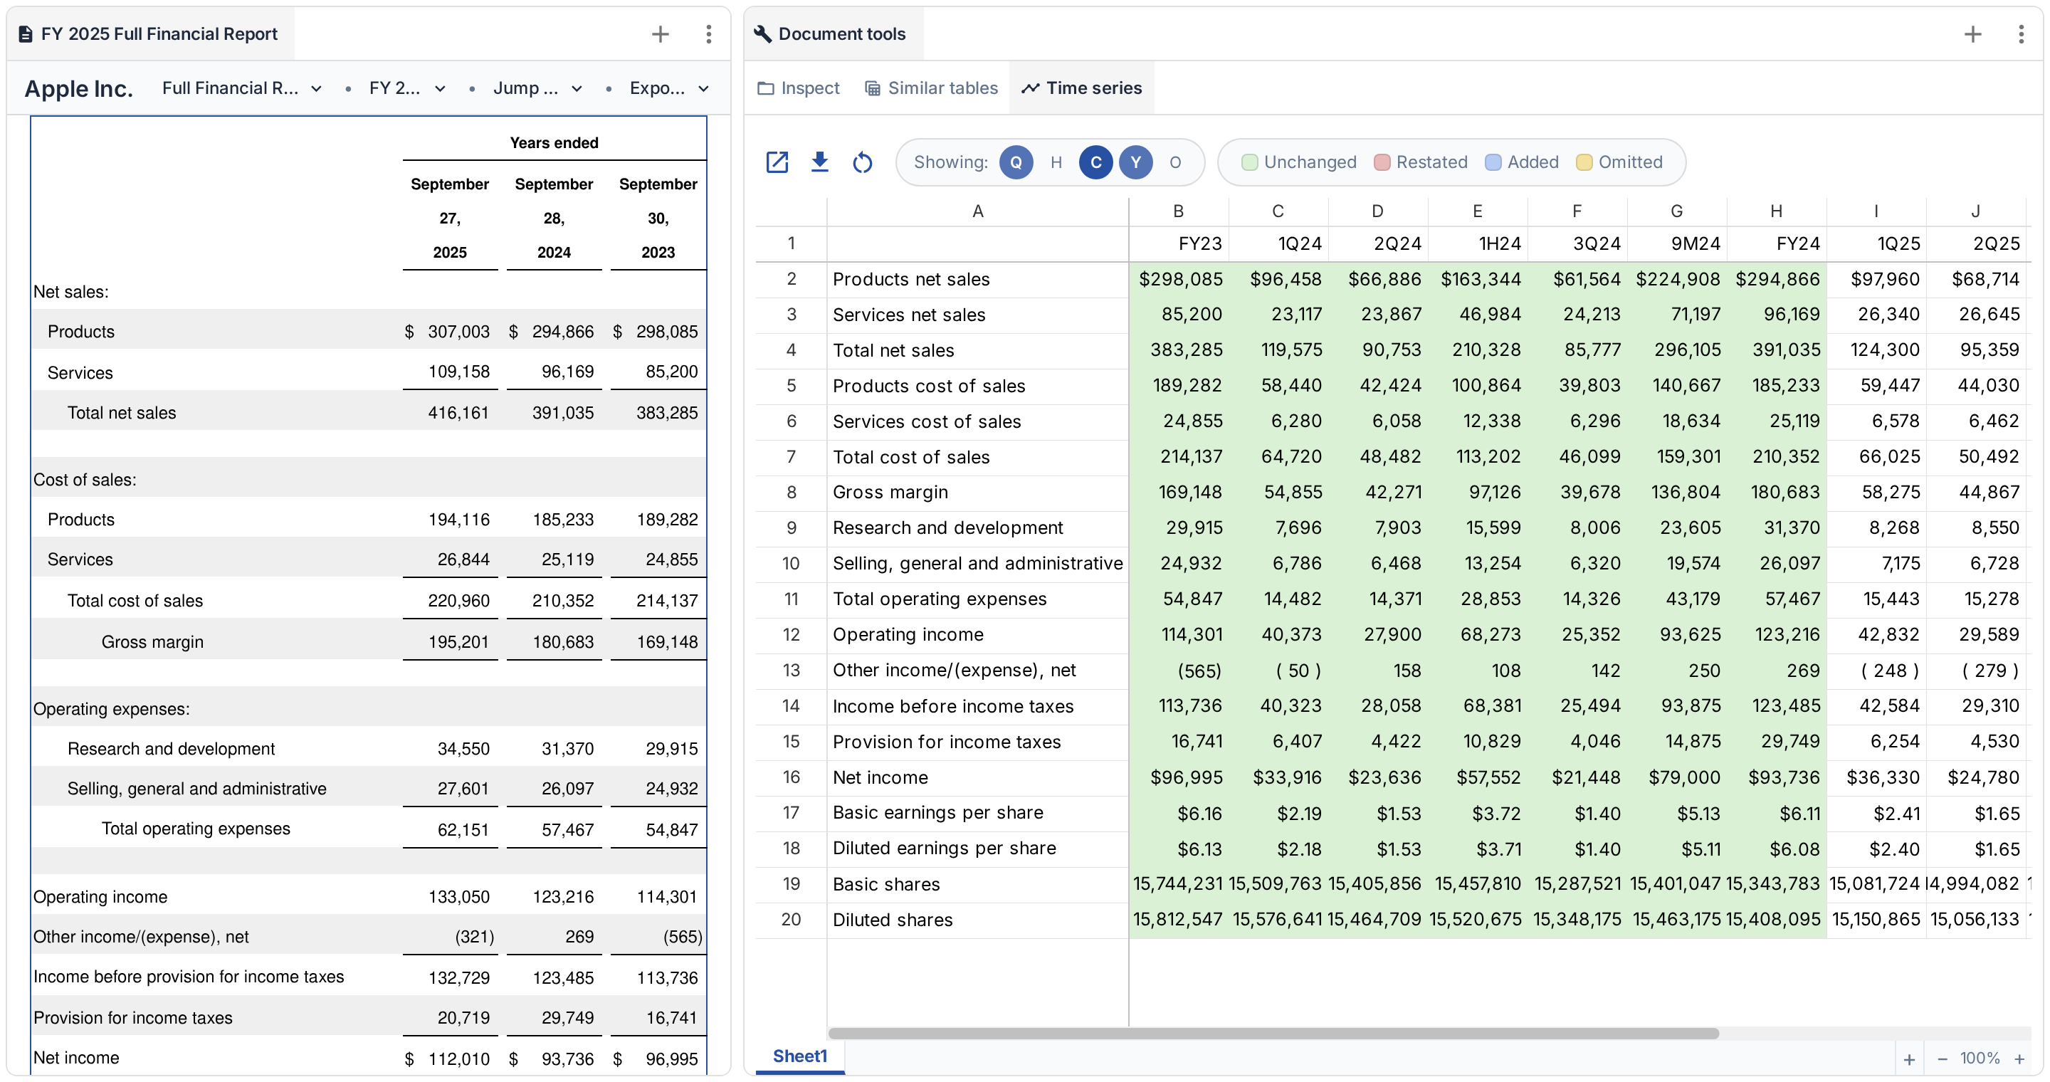Screen dimensions: 2050x1082
Task: Download the time series spreadsheet
Action: [x=819, y=162]
